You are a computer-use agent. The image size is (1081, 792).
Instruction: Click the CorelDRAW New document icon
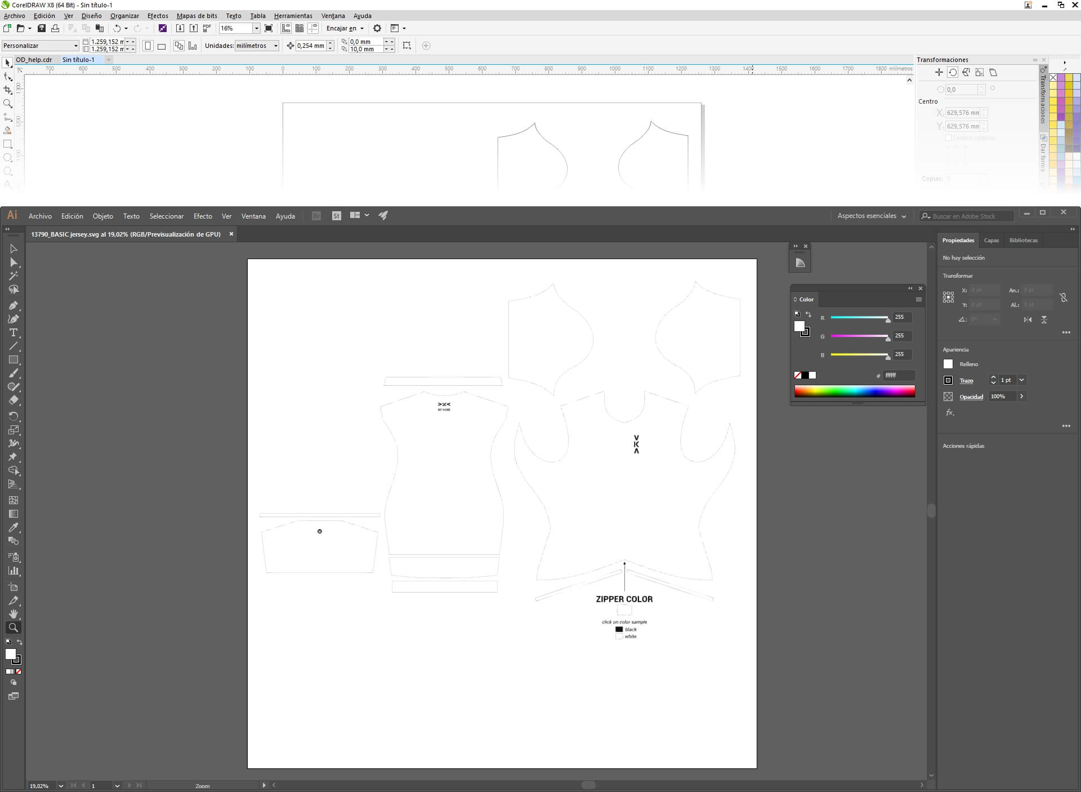point(7,28)
